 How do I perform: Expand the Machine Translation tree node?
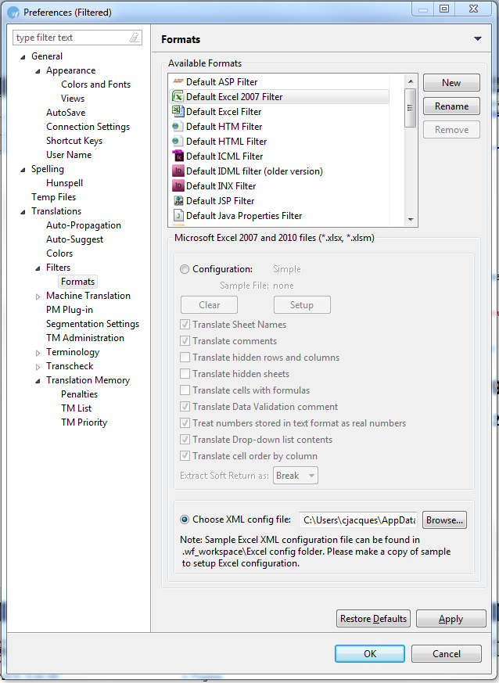38,297
